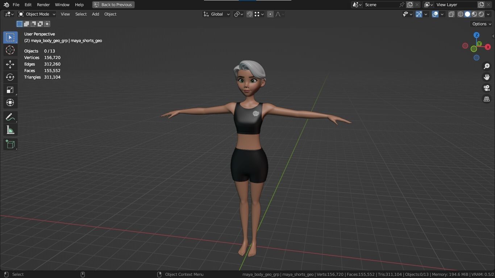Open object visibility and selectability dropdown
495x278 pixels.
point(408,14)
